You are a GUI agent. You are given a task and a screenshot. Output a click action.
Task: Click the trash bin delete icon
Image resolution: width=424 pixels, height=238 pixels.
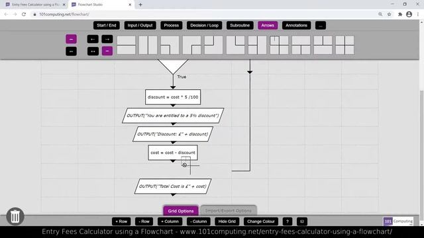point(15,216)
